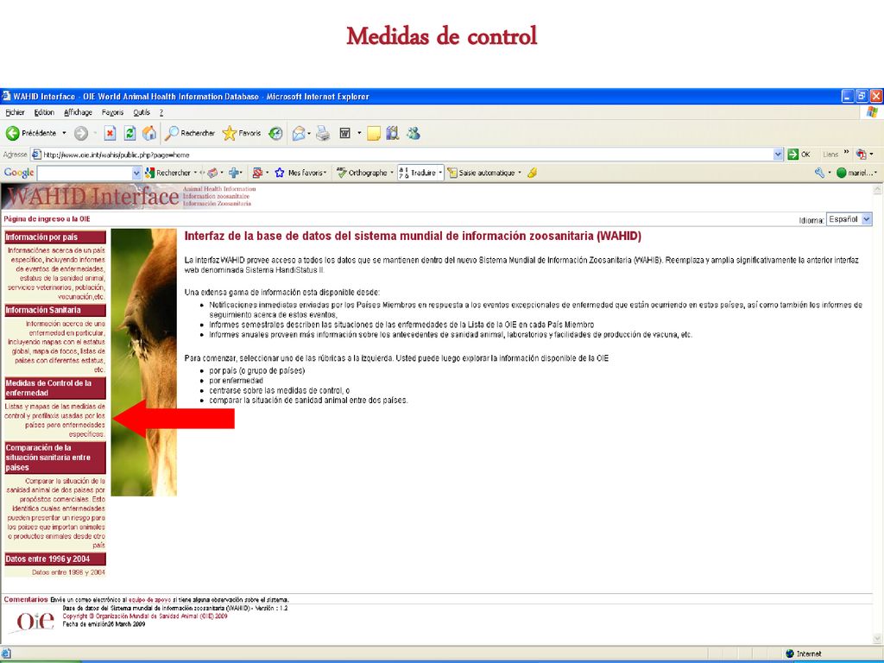The height and width of the screenshot is (663, 884).
Task: Open Medidas de Control de la enfermedad
Action: 55,388
